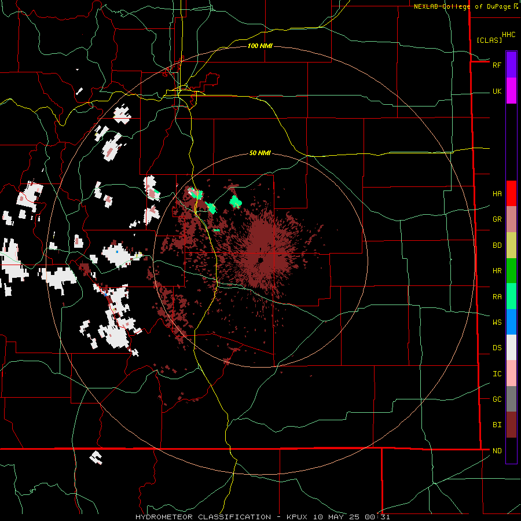The image size is (521, 521).
Task: Click the UK magenta color swatch
Action: pyautogui.click(x=511, y=91)
